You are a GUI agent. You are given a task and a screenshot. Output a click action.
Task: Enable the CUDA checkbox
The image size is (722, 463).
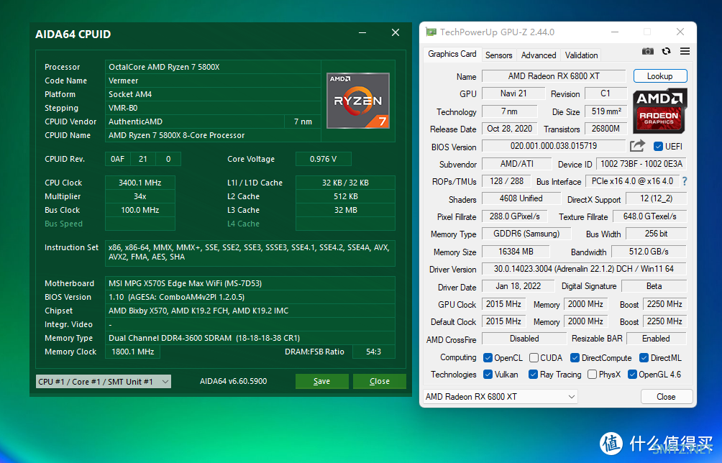(x=534, y=357)
